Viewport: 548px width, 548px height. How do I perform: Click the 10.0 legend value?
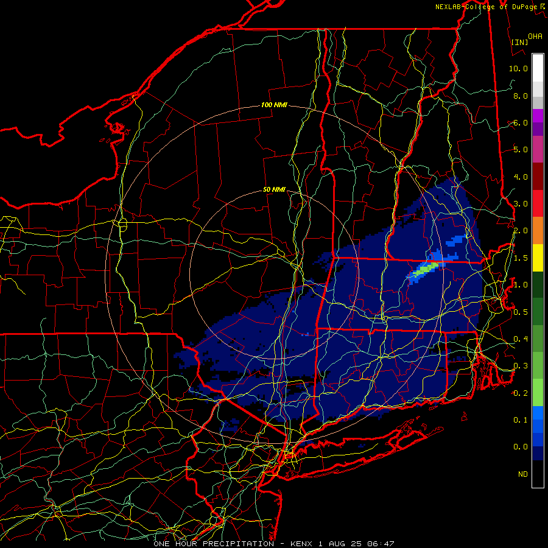tap(518, 68)
